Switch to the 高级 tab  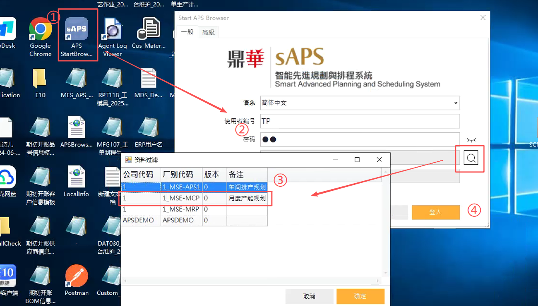[208, 32]
